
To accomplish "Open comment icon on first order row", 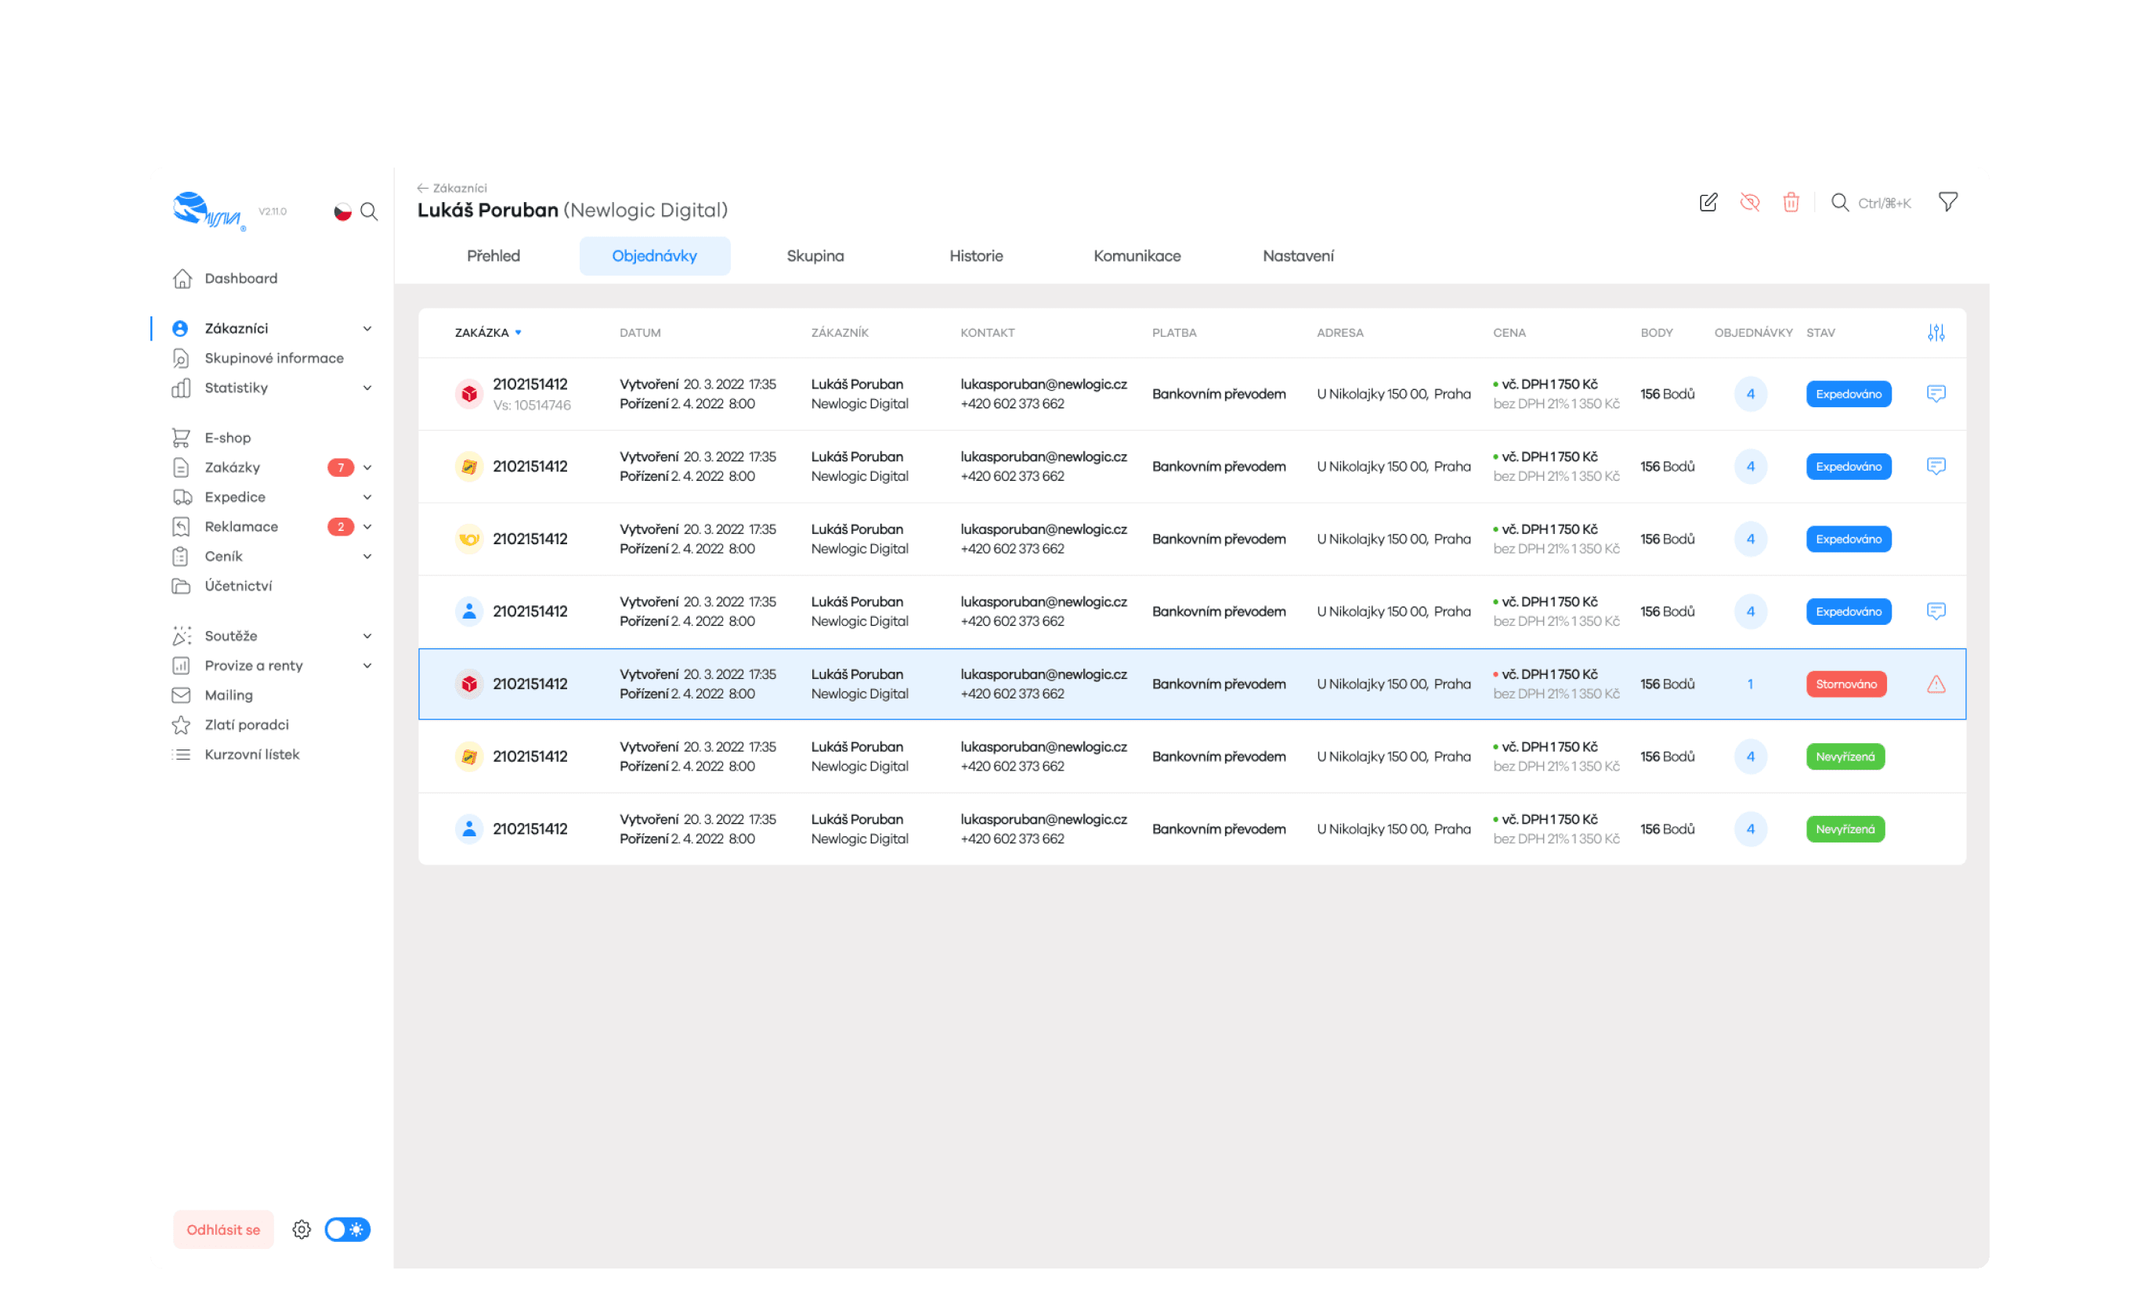I will tap(1936, 393).
